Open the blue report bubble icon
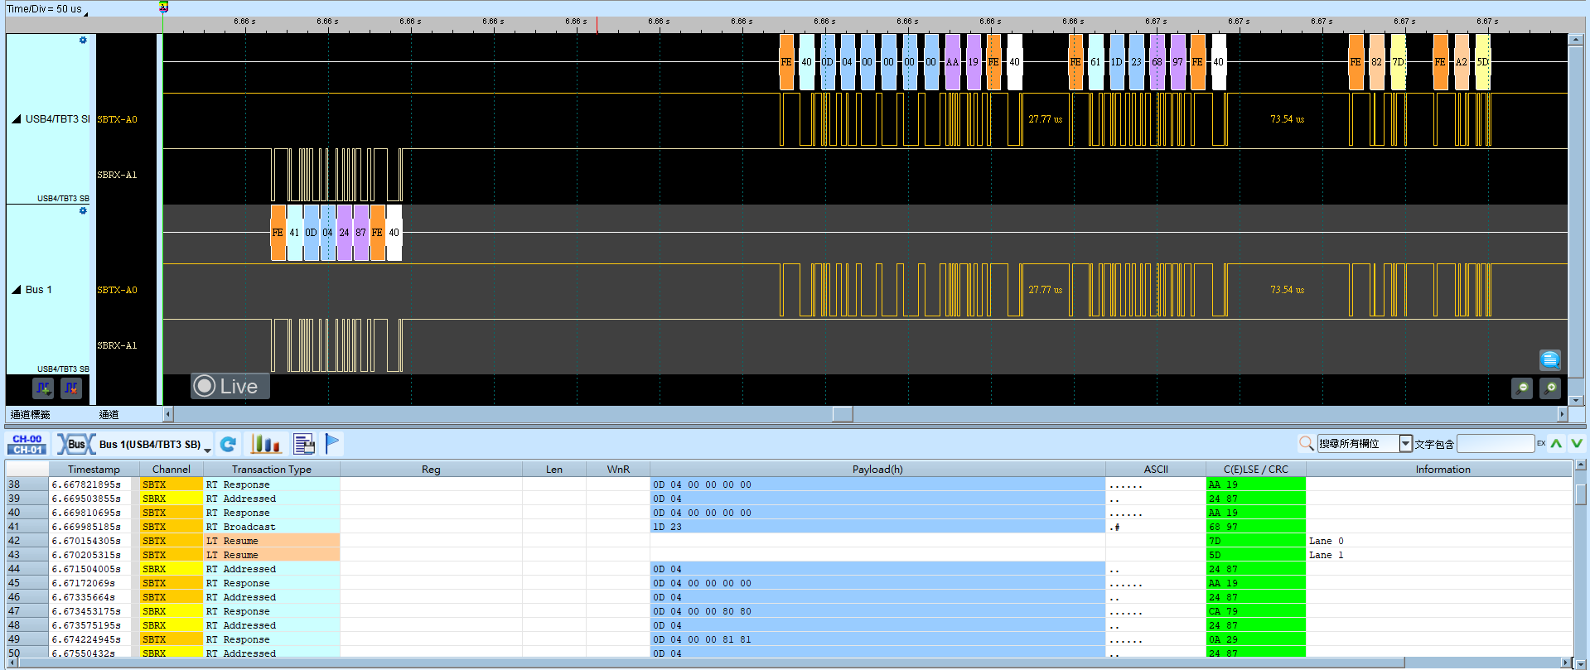Viewport: 1590px width, 670px height. (x=1550, y=359)
